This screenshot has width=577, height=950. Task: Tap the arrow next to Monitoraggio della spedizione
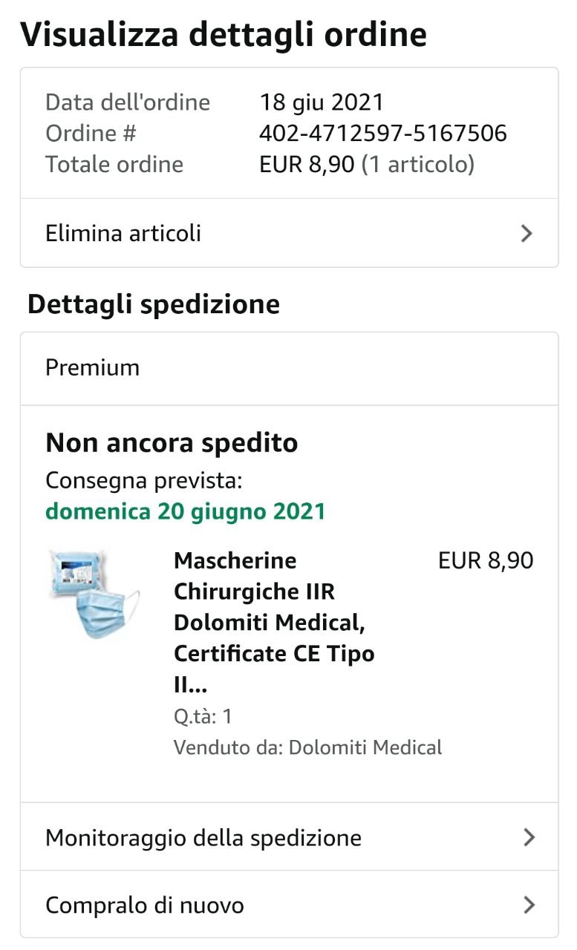tap(529, 838)
